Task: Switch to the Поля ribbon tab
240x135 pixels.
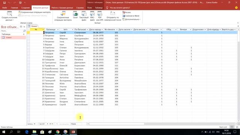Action: (90, 7)
